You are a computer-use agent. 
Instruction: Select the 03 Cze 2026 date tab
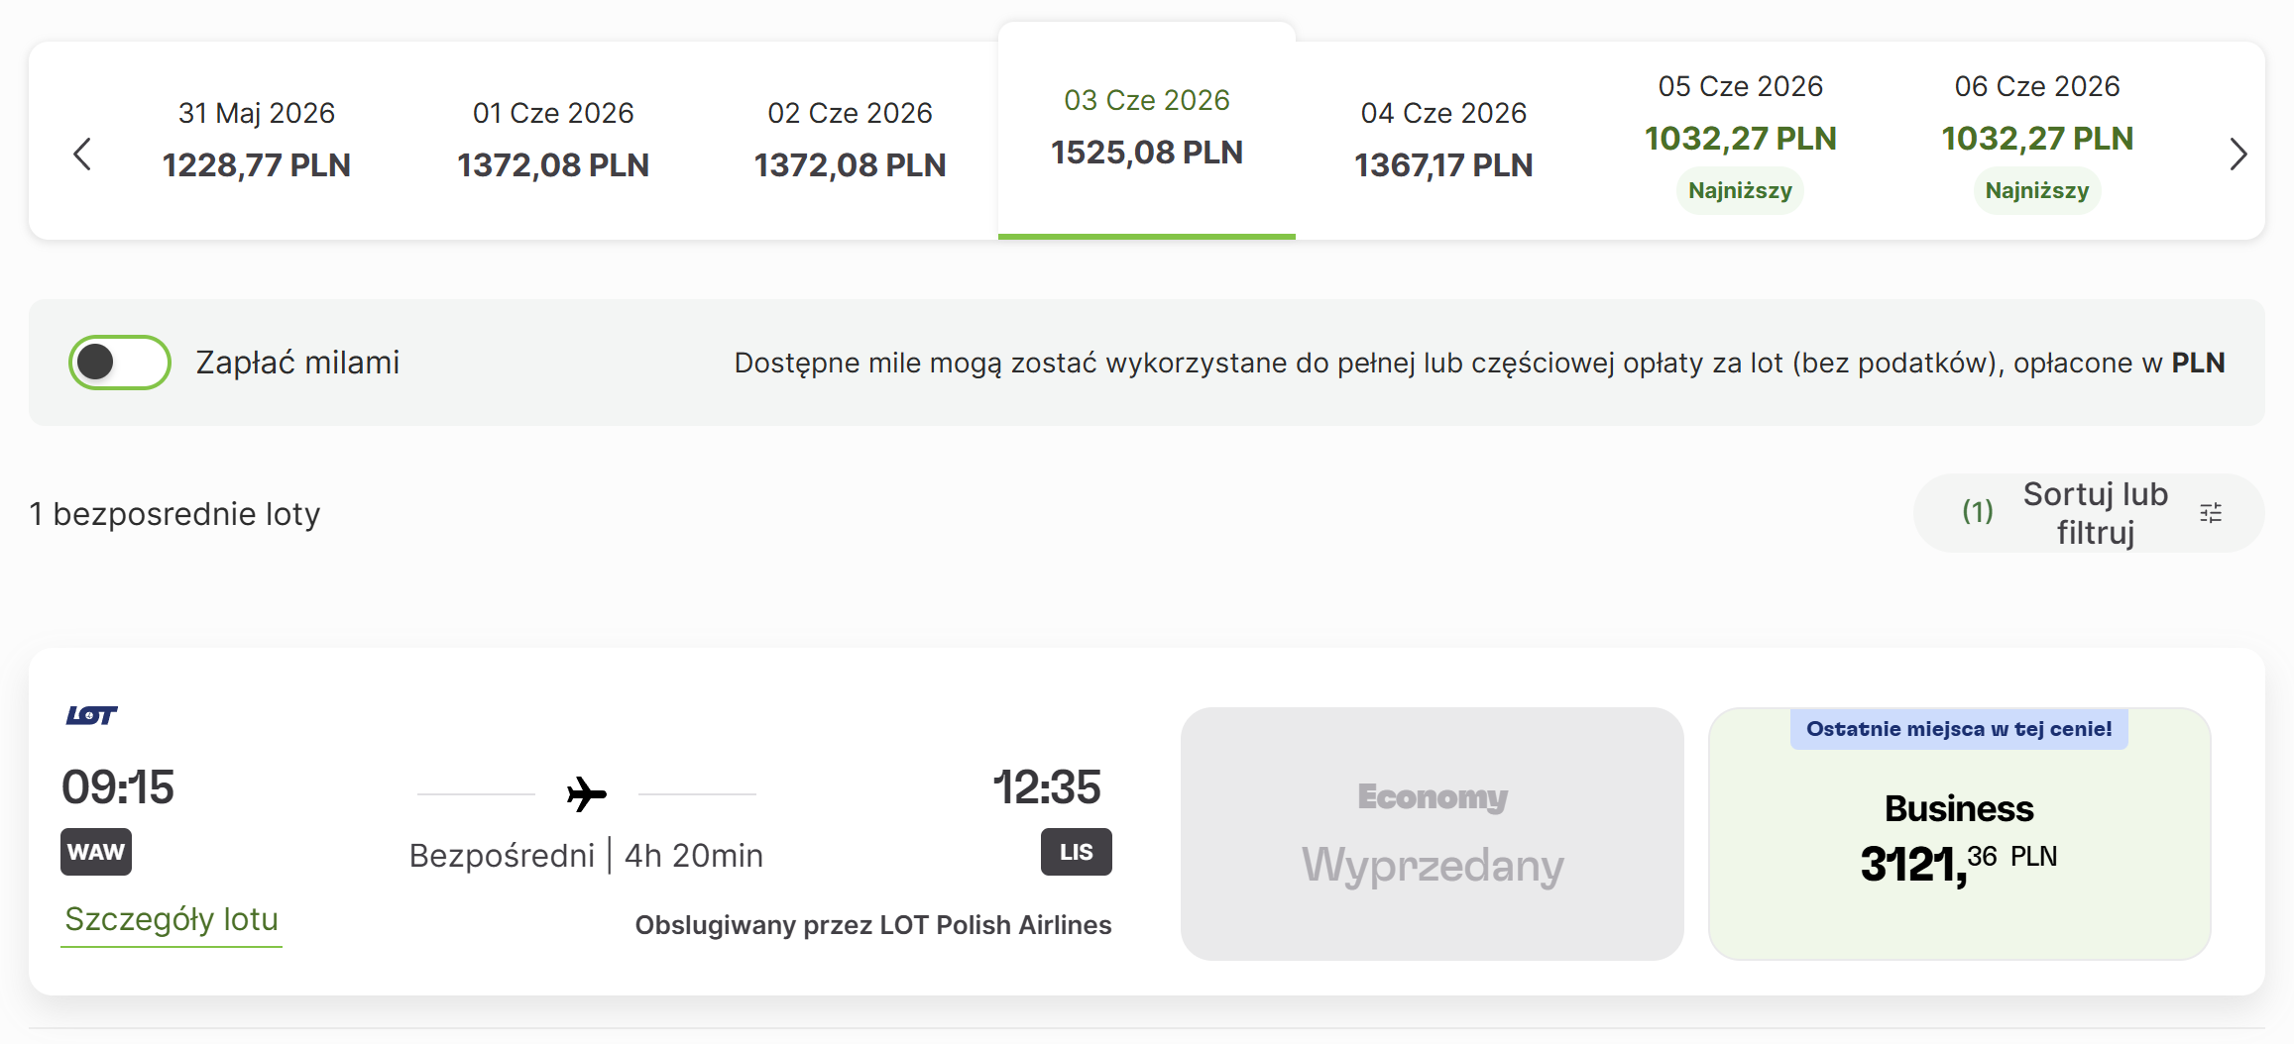tap(1147, 130)
